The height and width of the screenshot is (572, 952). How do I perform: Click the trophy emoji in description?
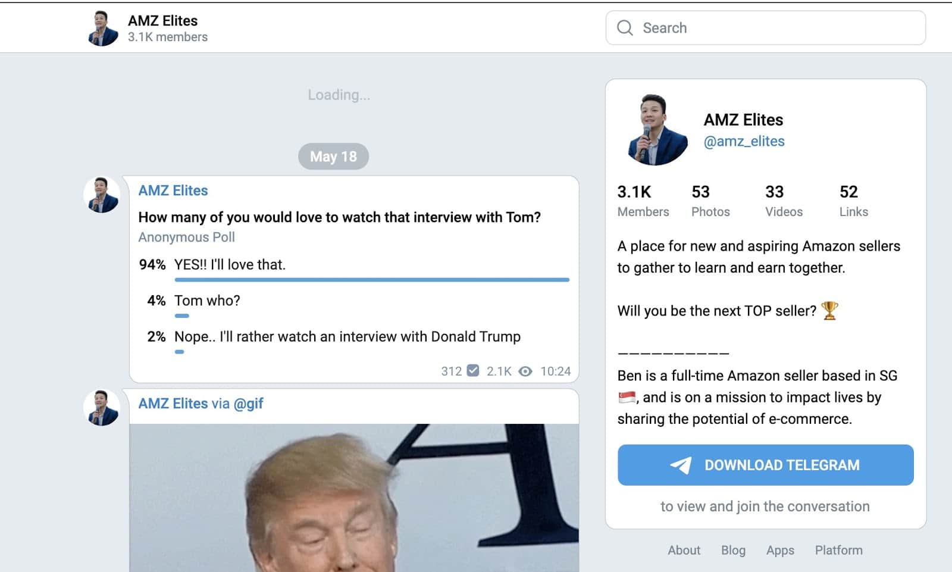coord(829,311)
